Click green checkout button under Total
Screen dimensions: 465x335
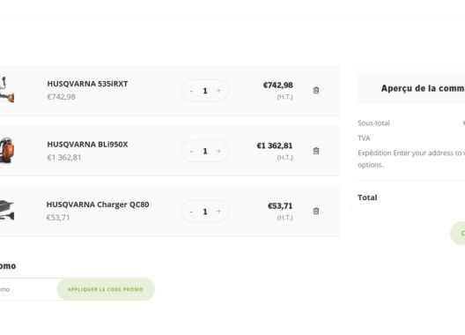click(x=458, y=233)
